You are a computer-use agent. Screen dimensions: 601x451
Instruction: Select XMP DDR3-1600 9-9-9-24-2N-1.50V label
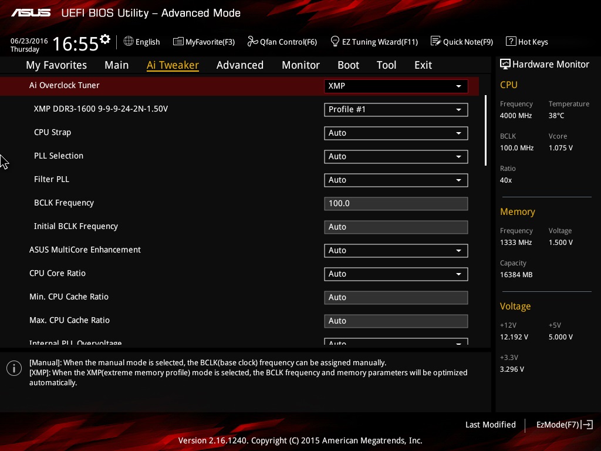coord(101,109)
